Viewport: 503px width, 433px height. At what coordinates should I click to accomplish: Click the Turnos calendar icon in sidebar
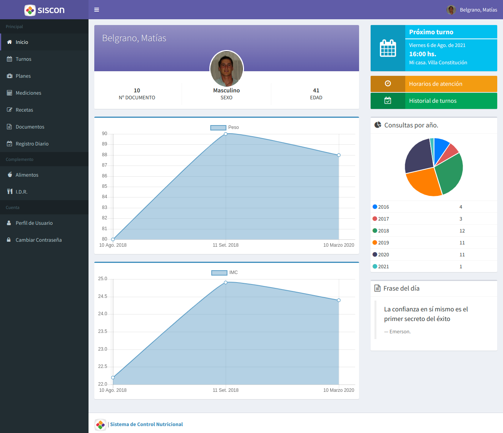[x=10, y=59]
